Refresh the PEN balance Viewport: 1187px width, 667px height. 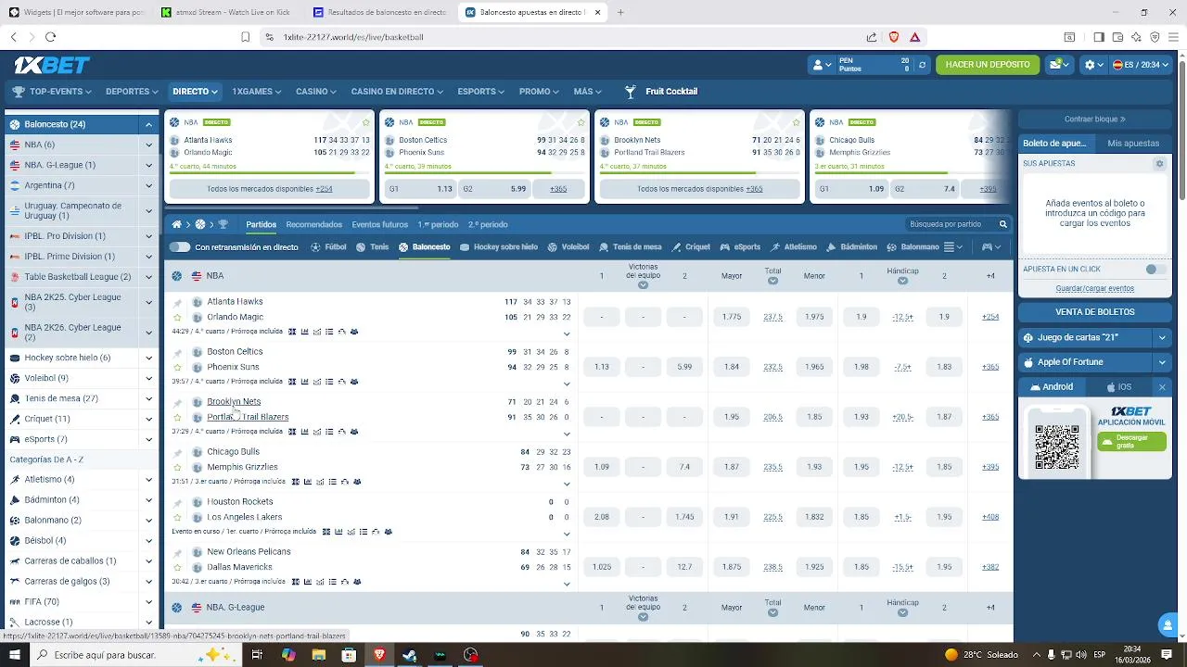pyautogui.click(x=922, y=65)
